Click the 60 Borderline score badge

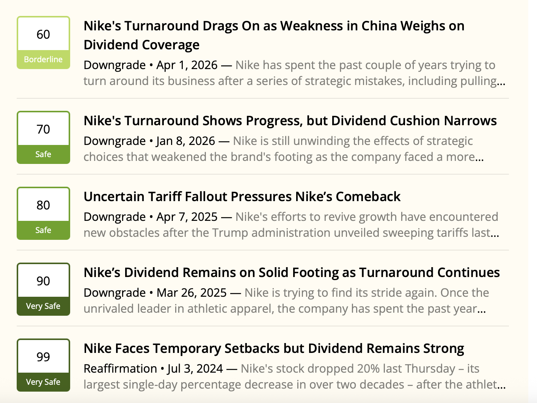43,43
